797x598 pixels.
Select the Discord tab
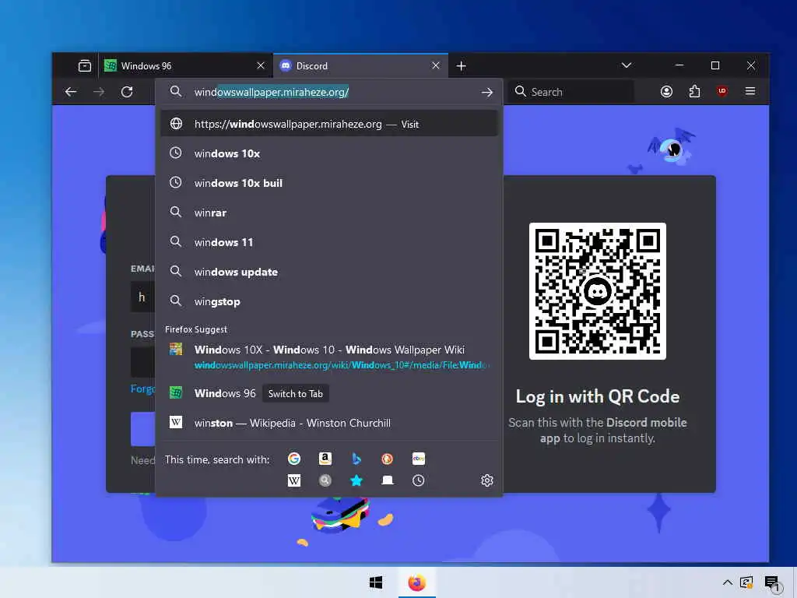point(360,66)
